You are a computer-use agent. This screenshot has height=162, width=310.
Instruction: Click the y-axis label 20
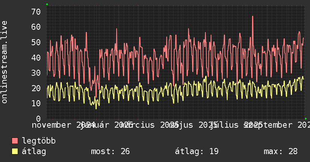pos(36,88)
